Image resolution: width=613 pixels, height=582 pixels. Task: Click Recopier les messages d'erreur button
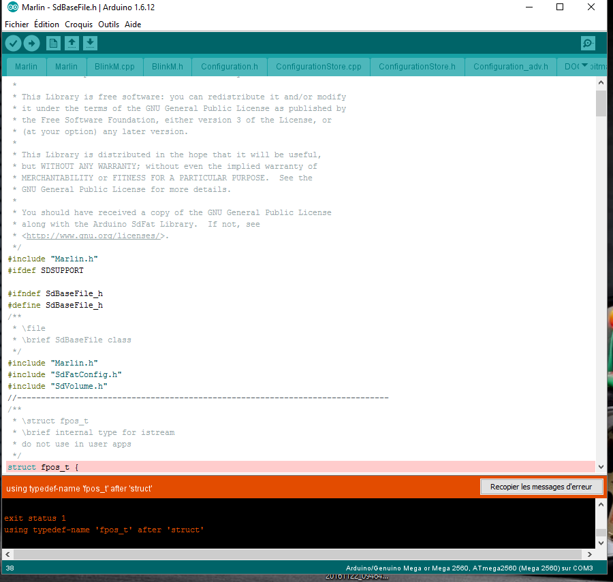tap(541, 487)
